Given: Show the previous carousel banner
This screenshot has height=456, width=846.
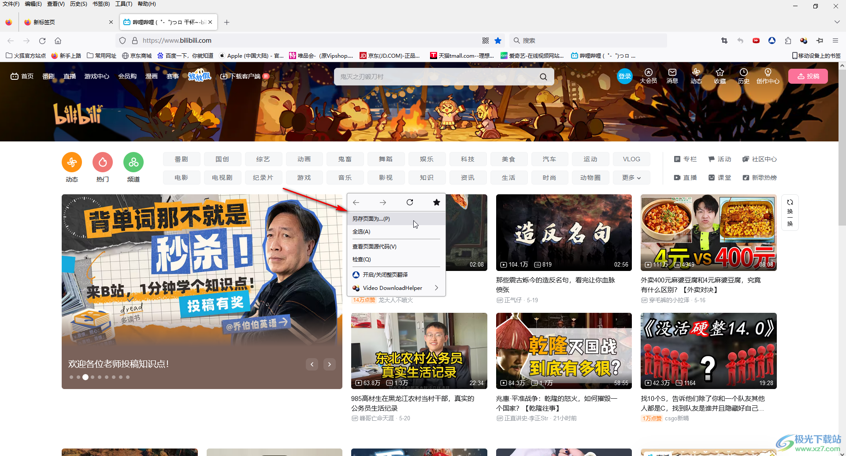Looking at the screenshot, I should coord(312,364).
